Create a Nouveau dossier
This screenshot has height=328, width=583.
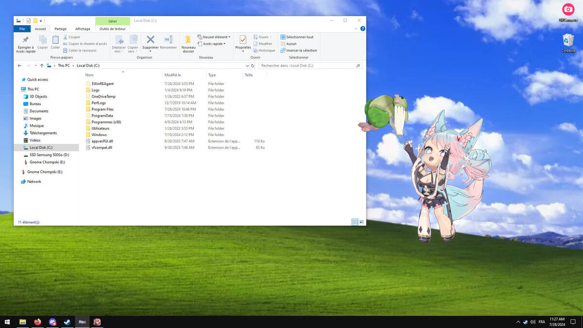[189, 44]
